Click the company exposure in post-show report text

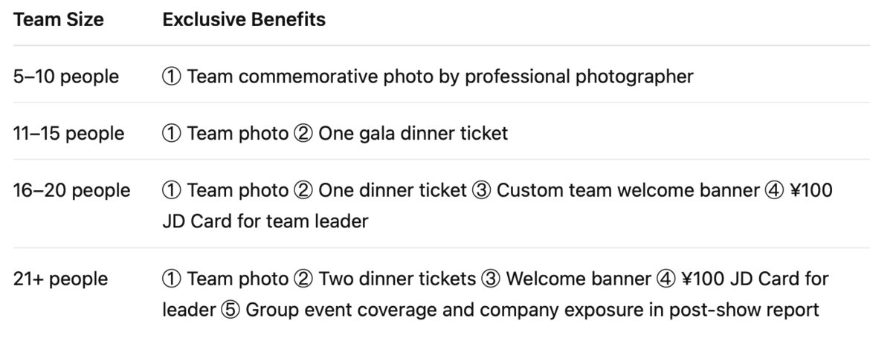point(651,310)
